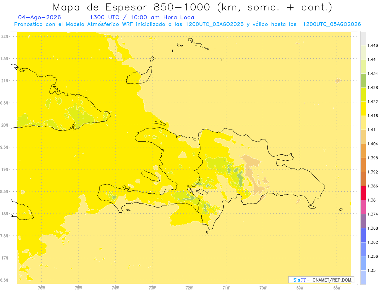
Task: Click the legend value 1.356
Action: click(x=372, y=256)
